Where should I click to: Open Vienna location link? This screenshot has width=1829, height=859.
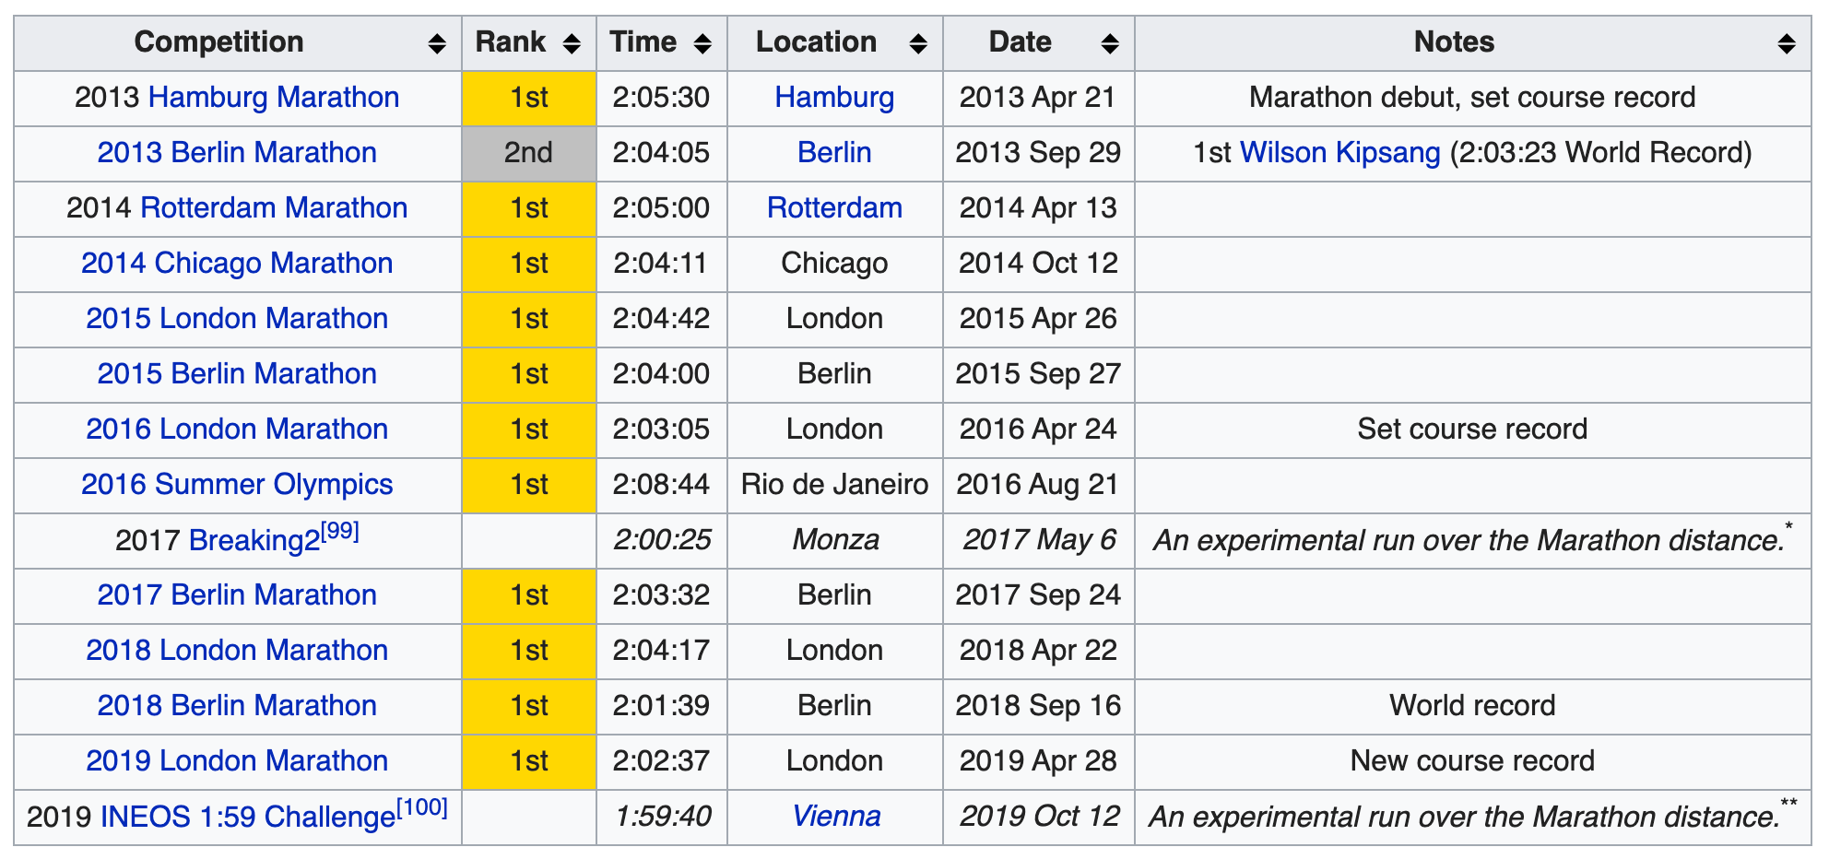click(836, 817)
